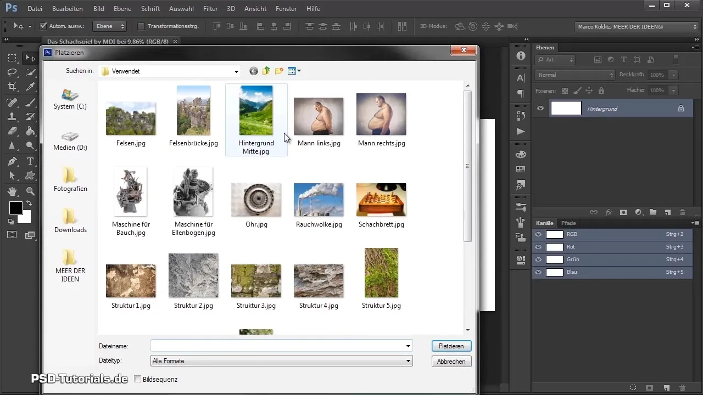This screenshot has width=703, height=395.
Task: Toggle Autom. ausw. checkbox
Action: [43, 26]
